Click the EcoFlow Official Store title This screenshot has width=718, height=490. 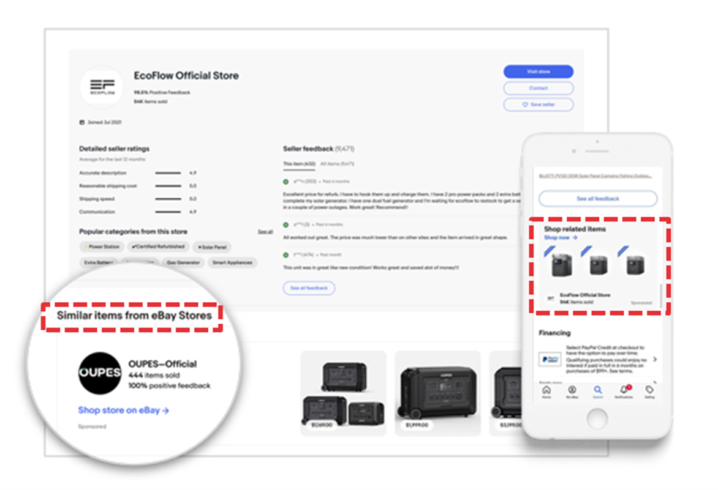tap(186, 76)
